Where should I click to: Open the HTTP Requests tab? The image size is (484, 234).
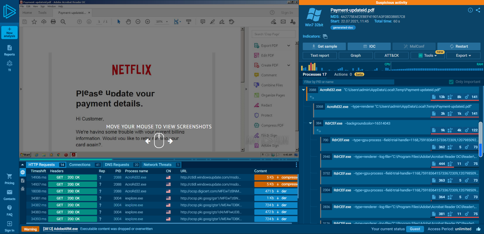point(46,165)
